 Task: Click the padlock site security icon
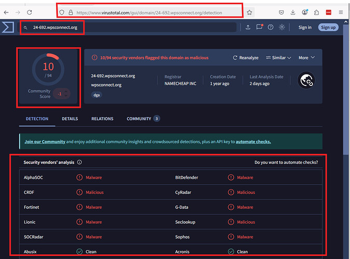(71, 12)
